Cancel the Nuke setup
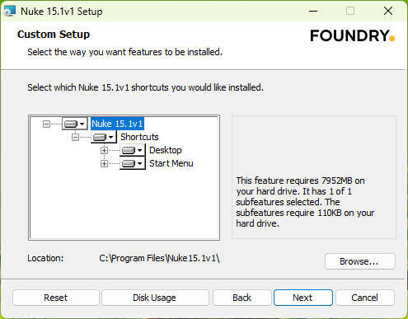 (365, 298)
